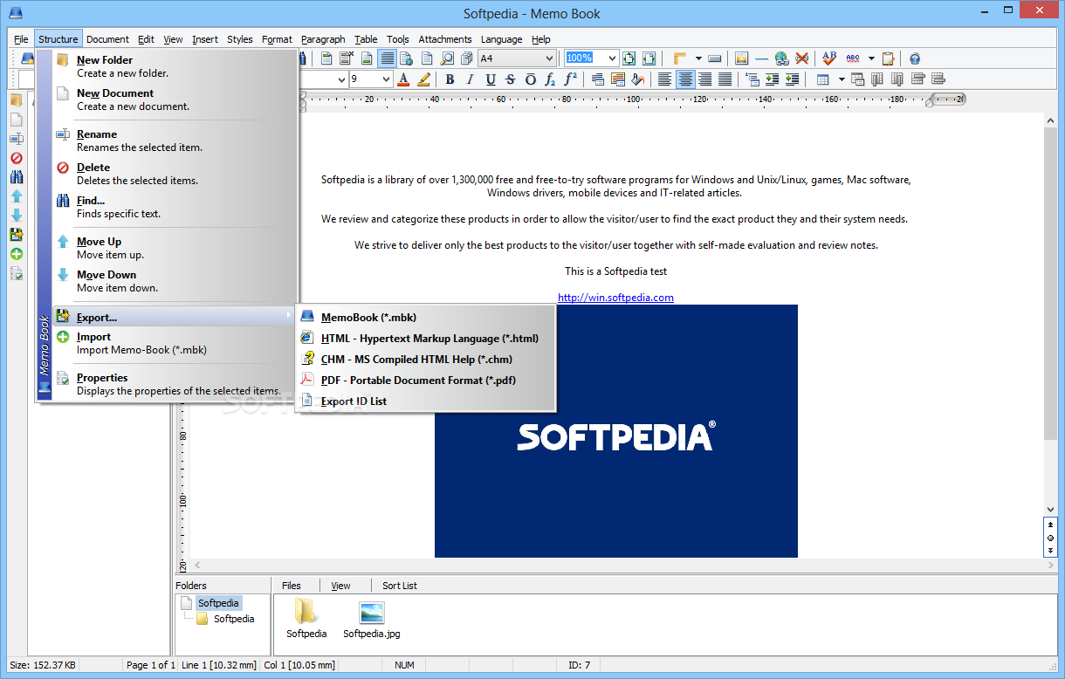Toggle Overline formatting
Viewport: 1065px width, 679px height.
tap(530, 79)
